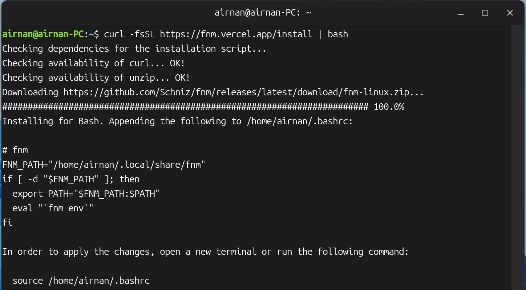Click 'Checking availability of unzip' line
Viewport: 526px width, 290px height.
tap(96, 78)
